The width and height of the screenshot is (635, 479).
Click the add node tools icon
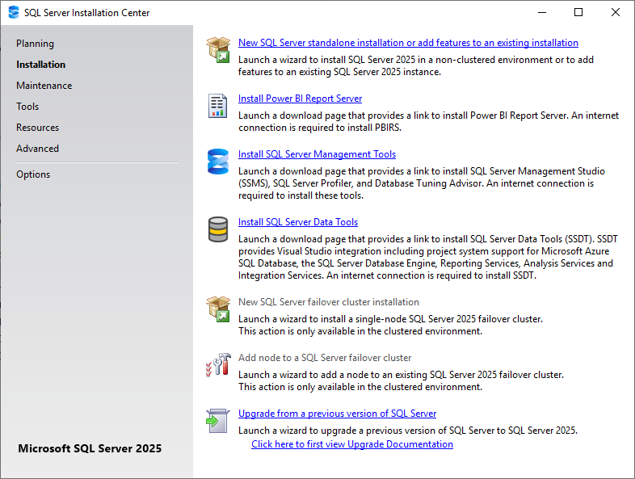click(x=218, y=364)
